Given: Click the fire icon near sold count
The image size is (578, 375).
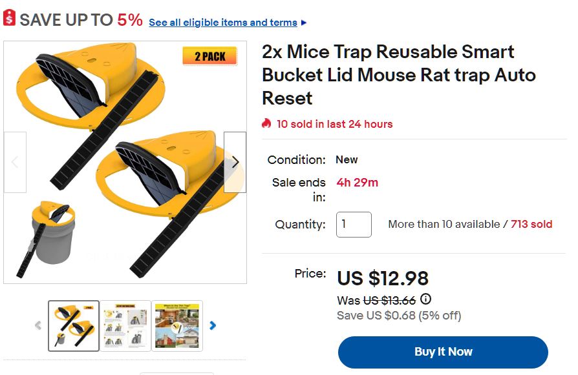Looking at the screenshot, I should (266, 123).
